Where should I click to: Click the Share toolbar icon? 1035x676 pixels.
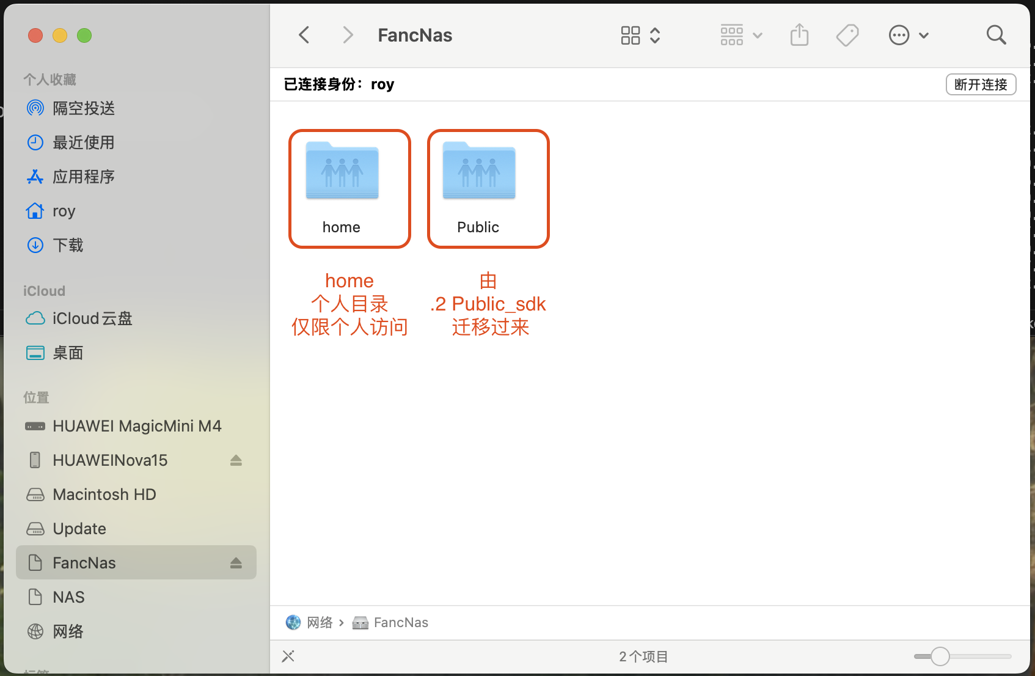[x=799, y=35]
